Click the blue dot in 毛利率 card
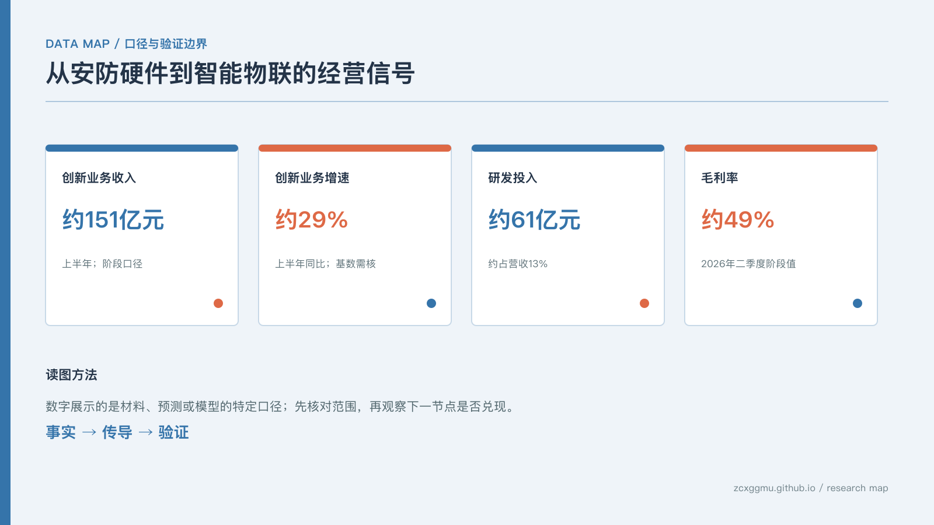 tap(858, 303)
